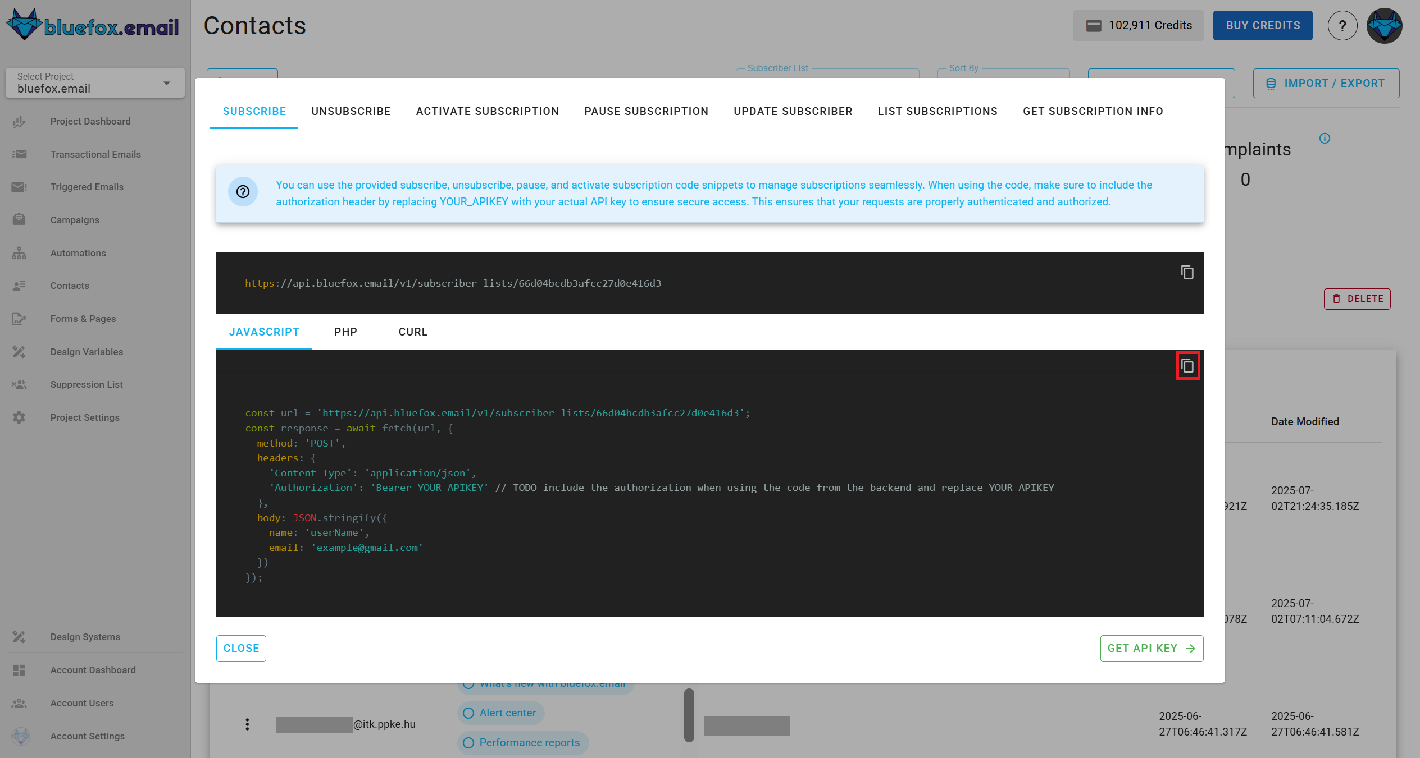
Task: Switch to the UNSUBSCRIBE tab
Action: (351, 111)
